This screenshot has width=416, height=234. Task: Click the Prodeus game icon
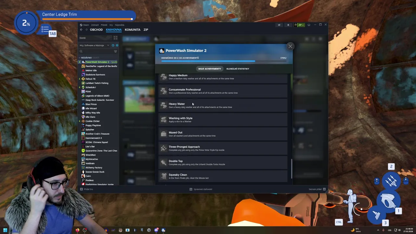[83, 180]
